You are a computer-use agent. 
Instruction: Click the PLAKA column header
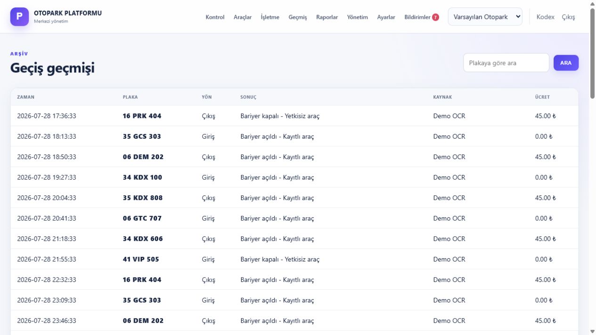click(x=131, y=97)
